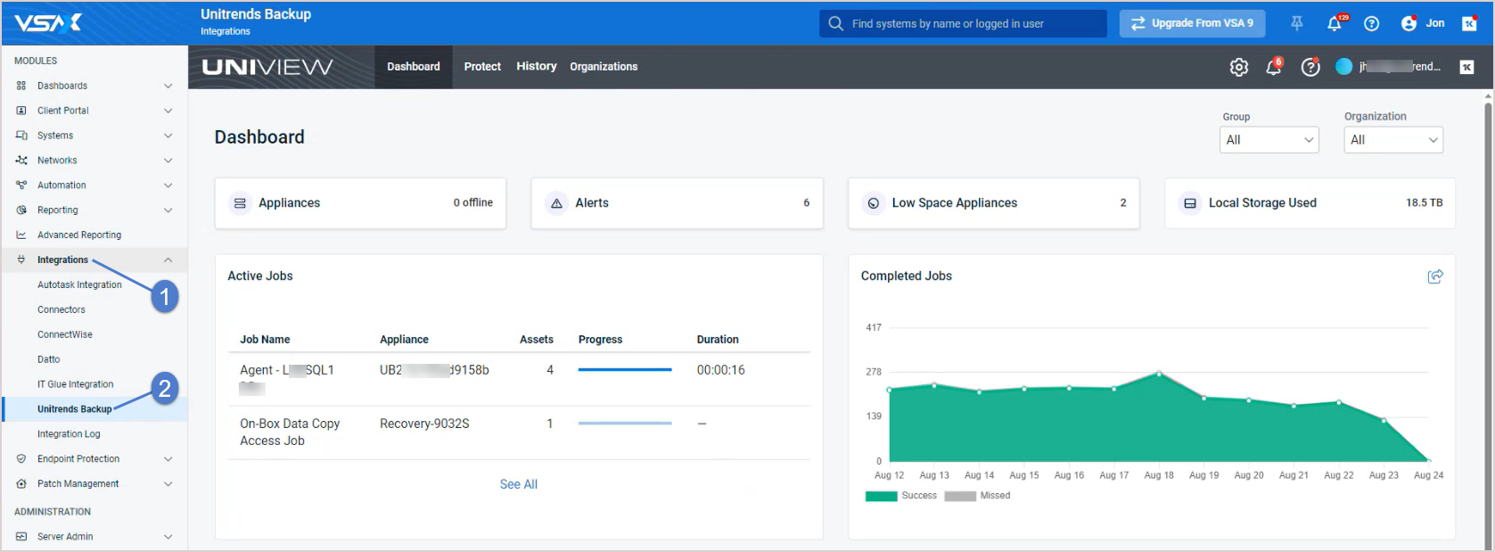The height and width of the screenshot is (552, 1495).
Task: Click the Endpoint Protection shield icon
Action: [x=21, y=459]
